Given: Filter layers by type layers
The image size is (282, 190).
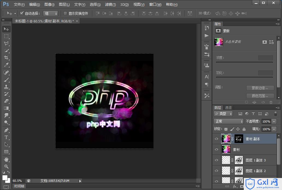Looking at the screenshot, I should [x=253, y=114].
